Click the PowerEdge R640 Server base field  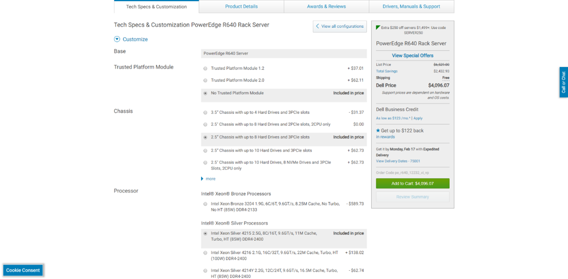(284, 53)
